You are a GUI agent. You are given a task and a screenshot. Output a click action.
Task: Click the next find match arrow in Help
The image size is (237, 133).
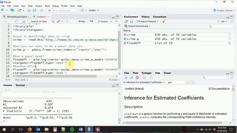click(x=193, y=82)
